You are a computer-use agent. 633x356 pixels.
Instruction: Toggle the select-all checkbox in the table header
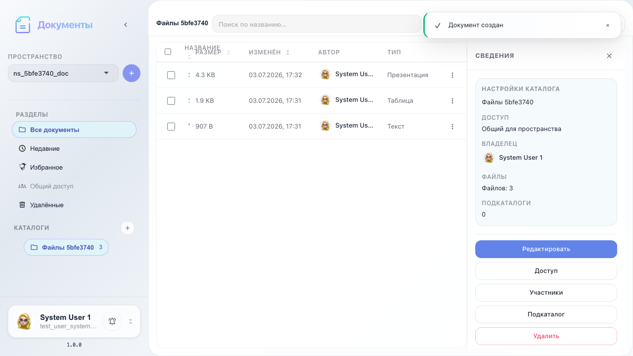[168, 51]
